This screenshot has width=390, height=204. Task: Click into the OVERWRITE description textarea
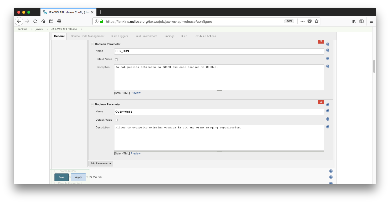click(219, 138)
